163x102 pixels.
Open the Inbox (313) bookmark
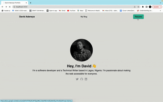110,11
